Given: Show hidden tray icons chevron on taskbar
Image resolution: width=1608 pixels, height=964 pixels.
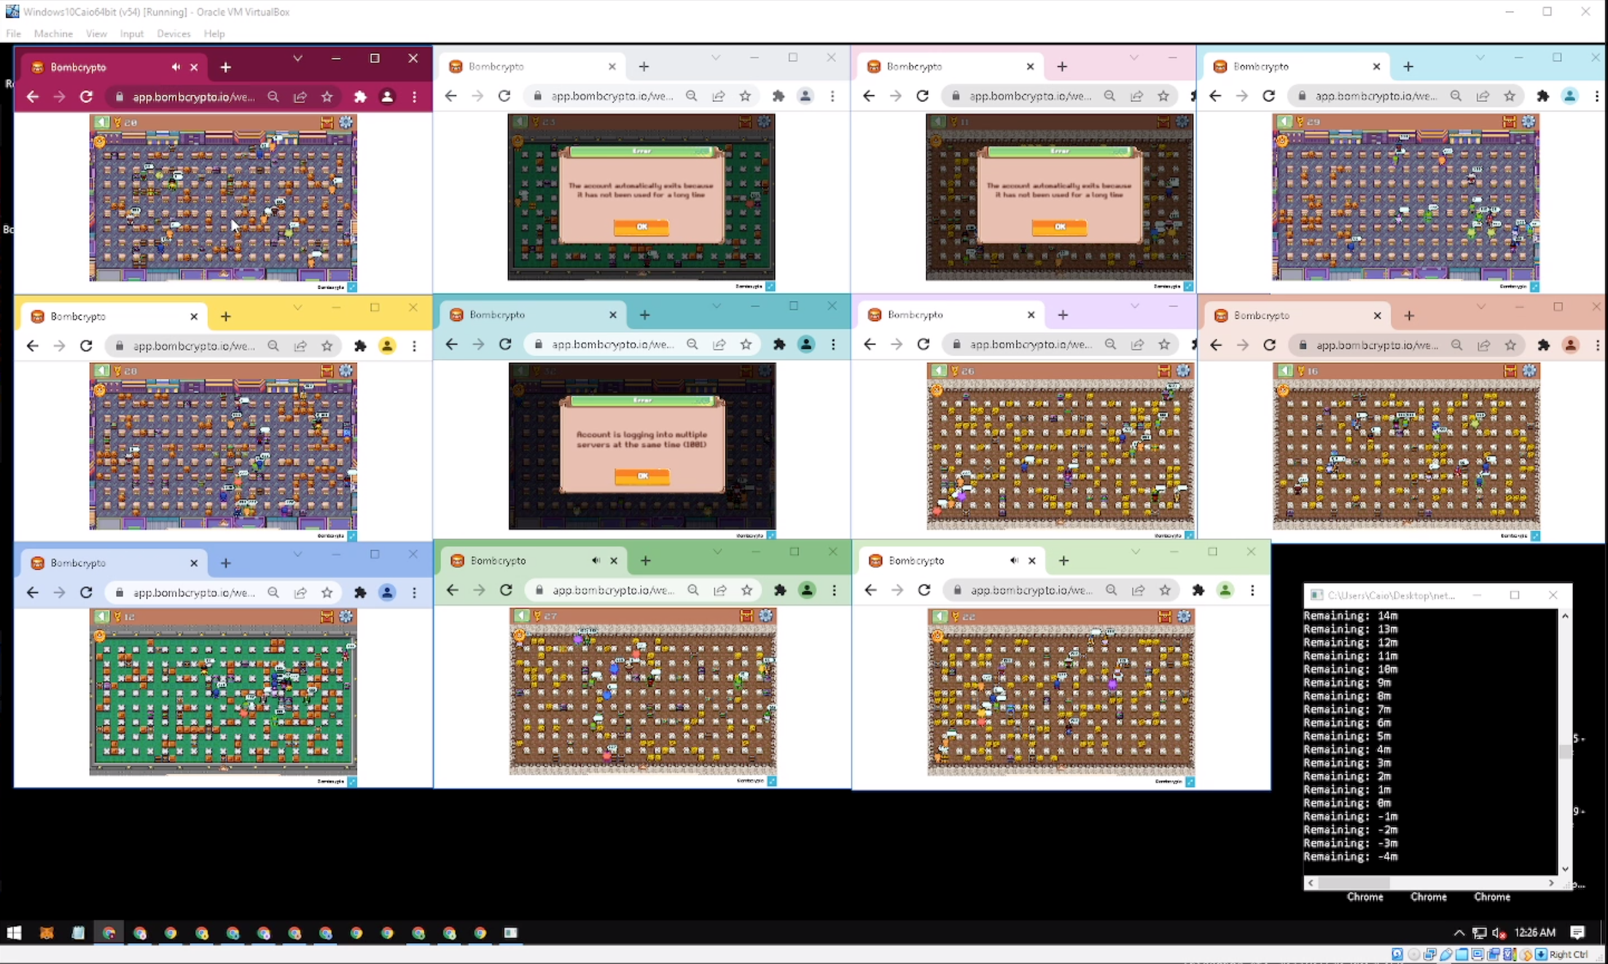Looking at the screenshot, I should click(x=1459, y=933).
